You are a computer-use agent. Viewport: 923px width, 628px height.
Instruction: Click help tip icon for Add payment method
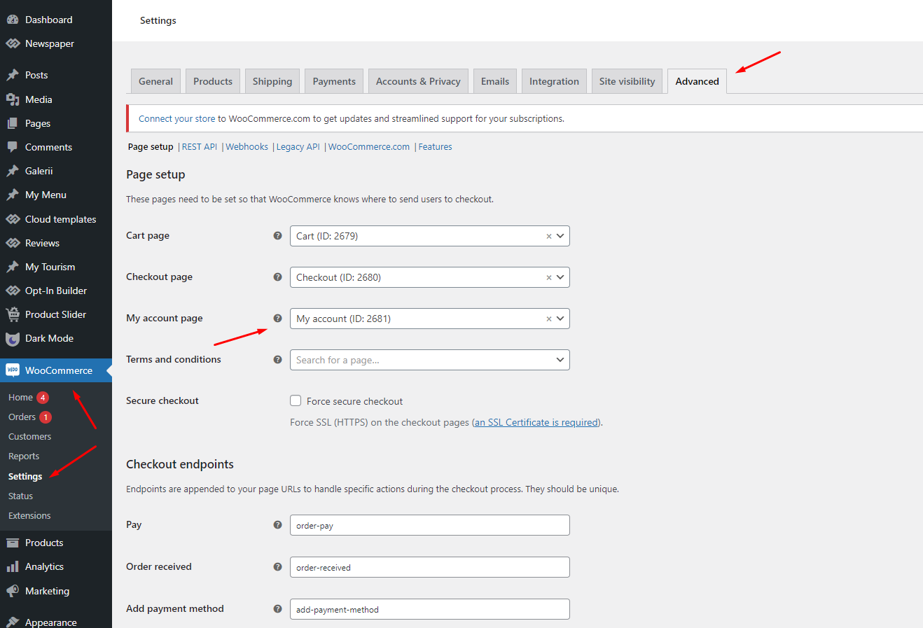point(277,609)
